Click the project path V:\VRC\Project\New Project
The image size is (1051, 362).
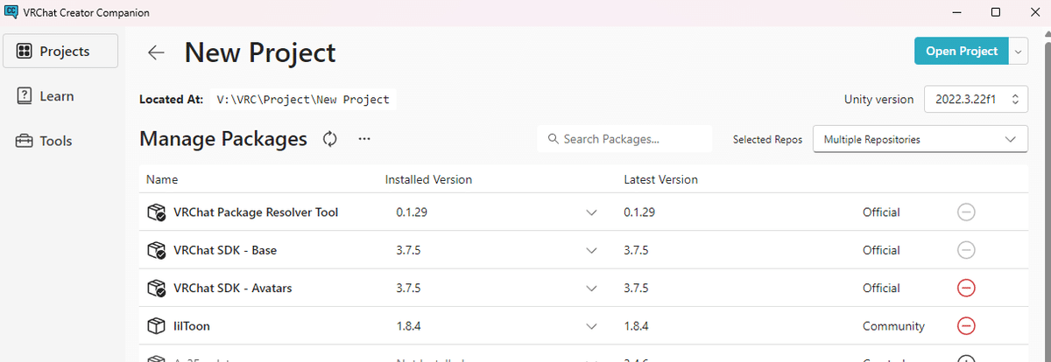[x=303, y=99]
